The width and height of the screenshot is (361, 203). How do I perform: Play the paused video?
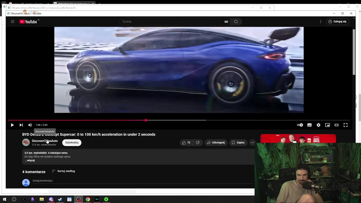(12, 125)
